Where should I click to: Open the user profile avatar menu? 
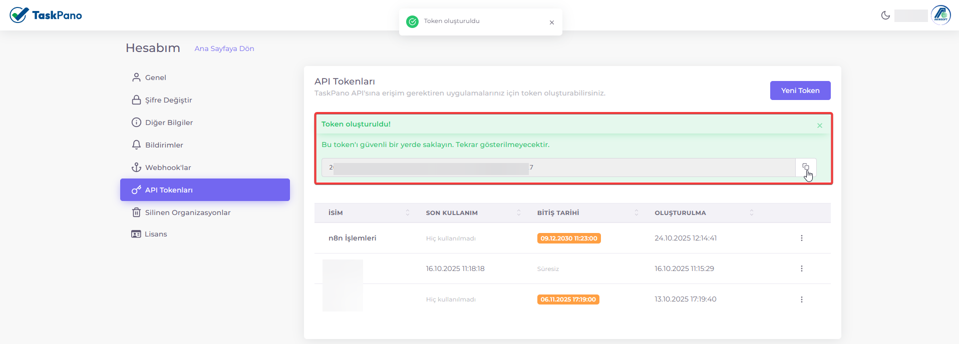(x=940, y=15)
